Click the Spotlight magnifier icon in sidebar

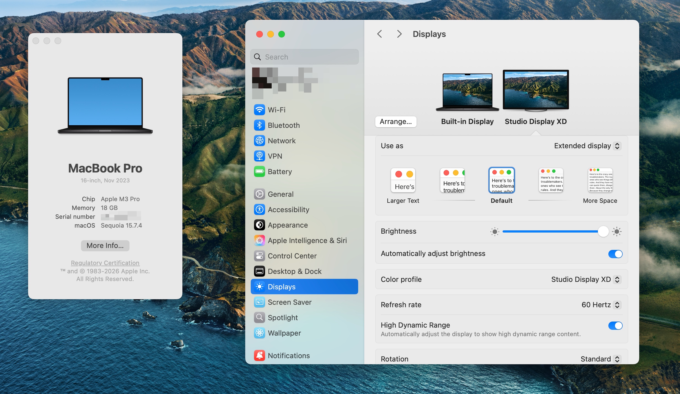pyautogui.click(x=259, y=318)
